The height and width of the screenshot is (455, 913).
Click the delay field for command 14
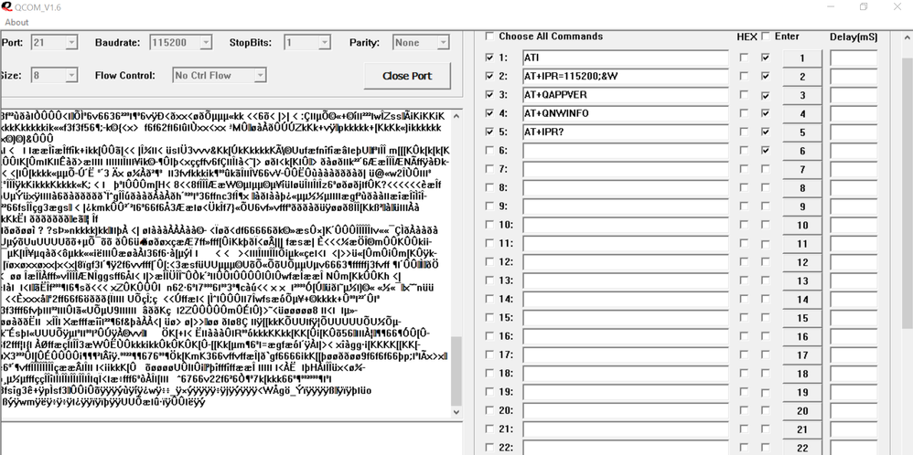(853, 299)
